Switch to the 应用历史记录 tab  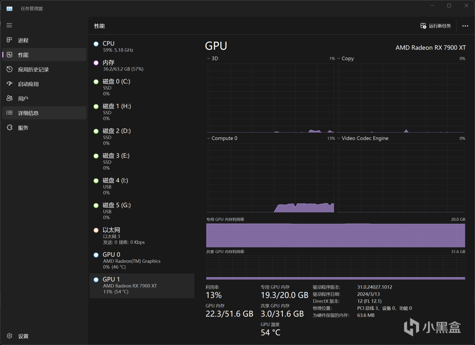click(x=44, y=69)
